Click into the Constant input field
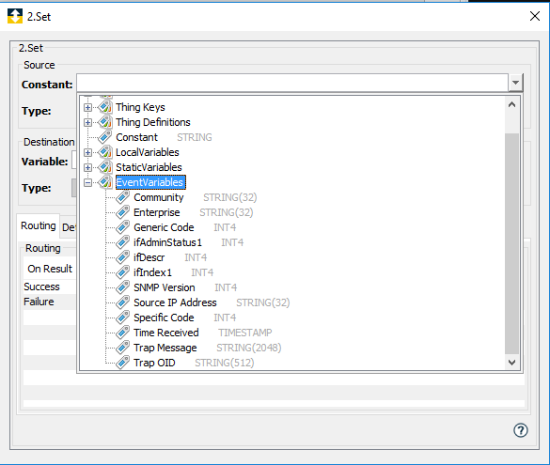 (292, 83)
